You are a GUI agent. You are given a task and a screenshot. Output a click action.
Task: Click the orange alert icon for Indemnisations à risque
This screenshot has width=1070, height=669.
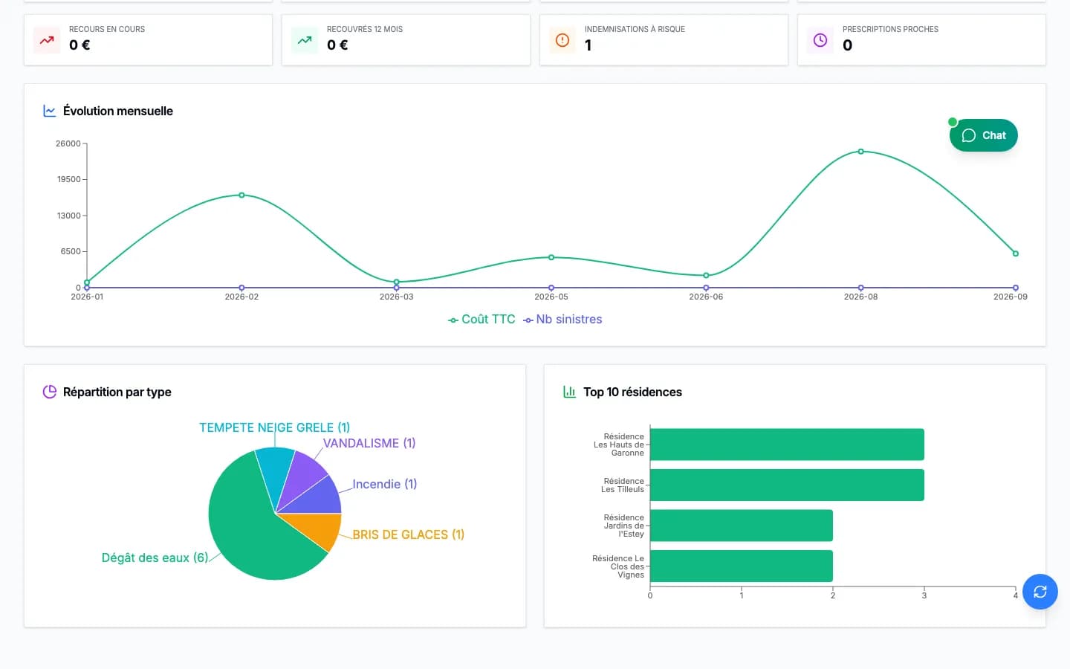pos(562,40)
